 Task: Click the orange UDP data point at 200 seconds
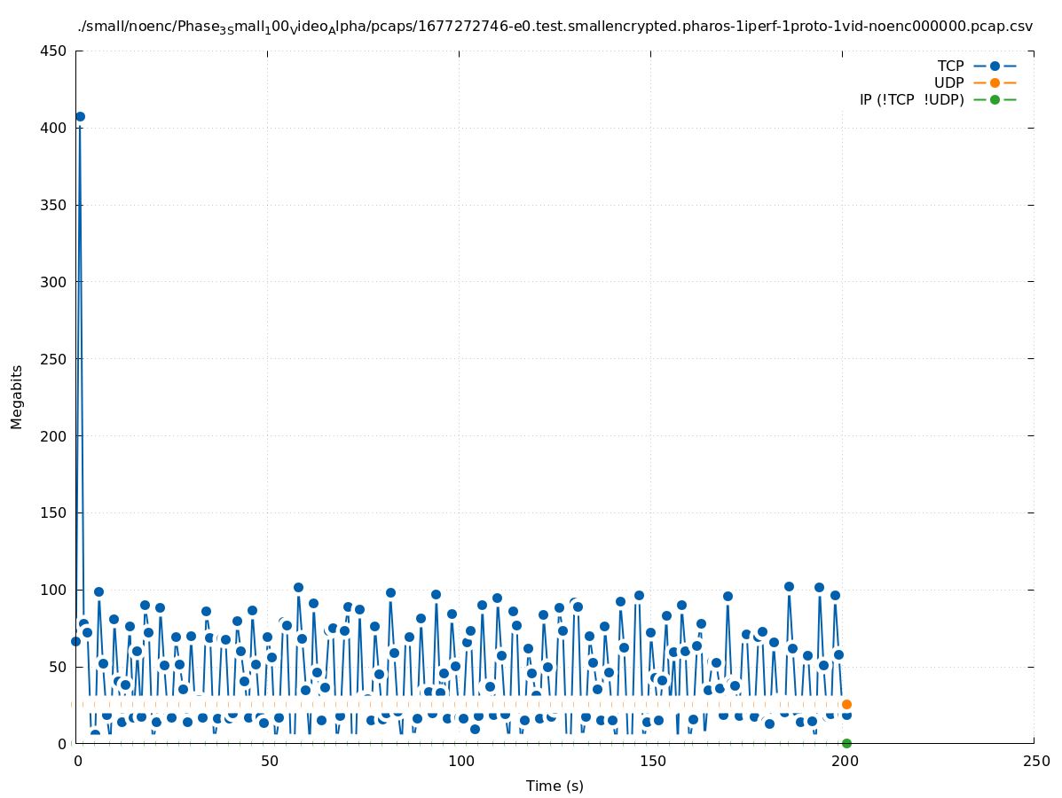pyautogui.click(x=846, y=704)
